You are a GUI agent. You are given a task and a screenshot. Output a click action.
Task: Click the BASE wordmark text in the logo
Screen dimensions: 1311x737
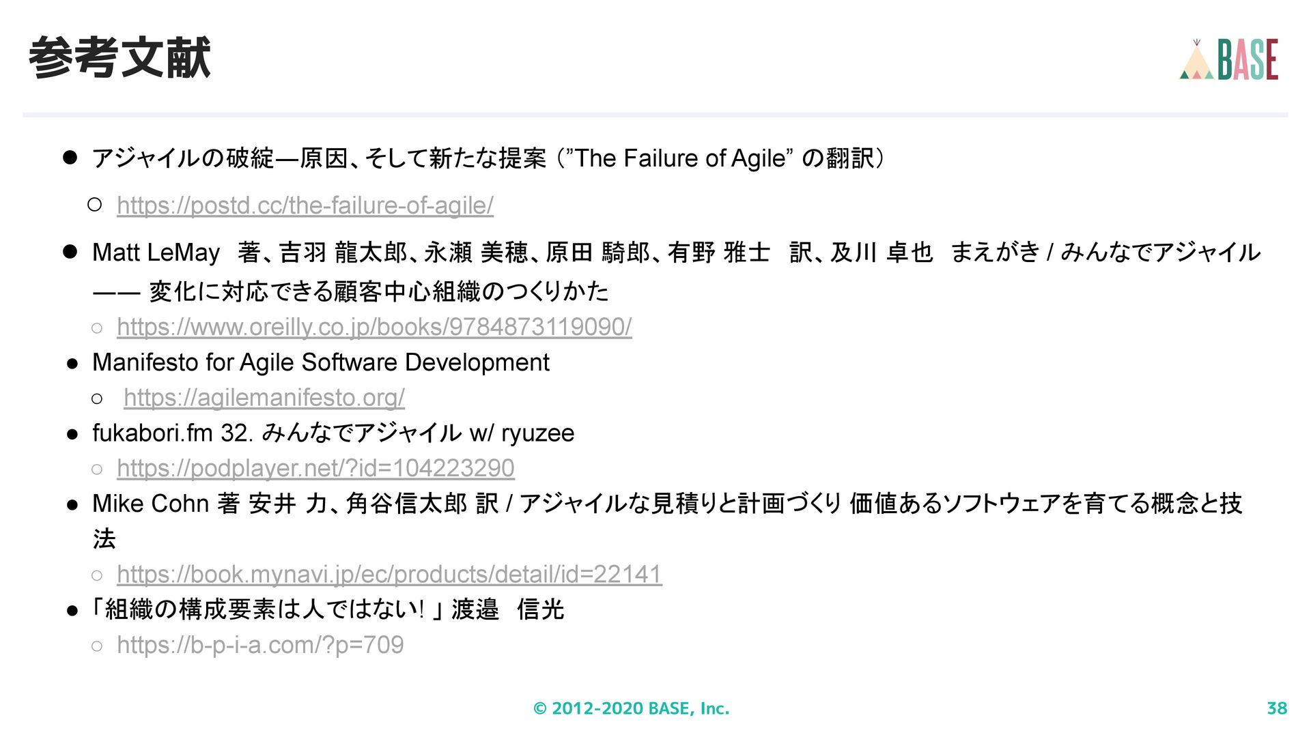click(x=1248, y=60)
